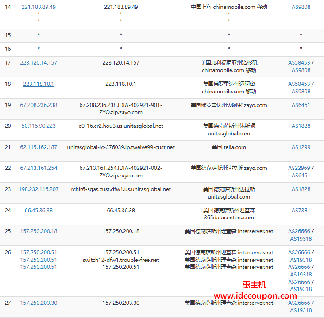This screenshot has height=318, width=324.
Task: Follow the underlined 223.118.10.1 IP link
Action: point(39,84)
